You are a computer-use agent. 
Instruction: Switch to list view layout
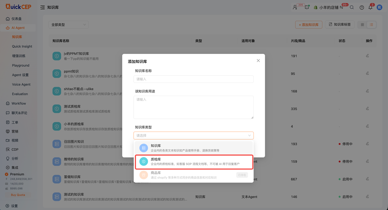coord(371,25)
